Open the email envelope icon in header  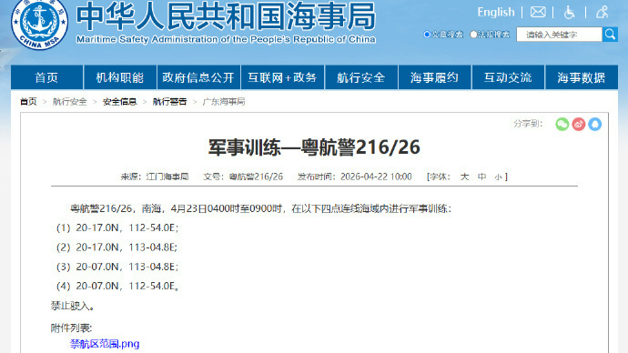click(538, 13)
